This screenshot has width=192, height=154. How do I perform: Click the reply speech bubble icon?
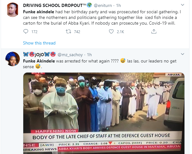coord(26,32)
